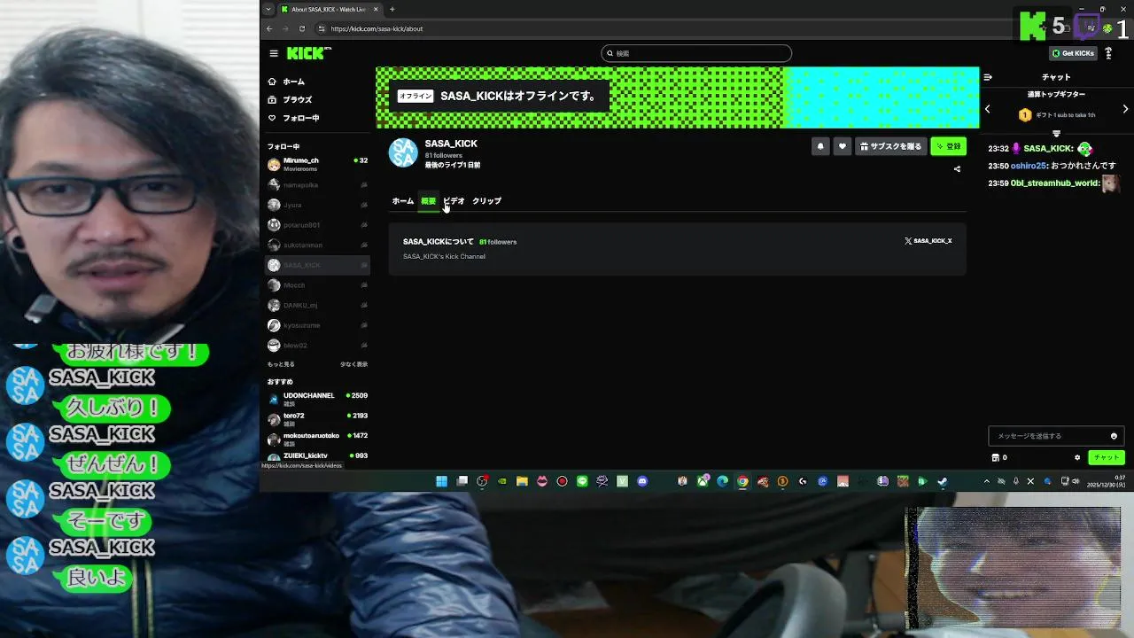Open the SASA_KICK_X social link
The height and width of the screenshot is (638, 1134).
(x=928, y=241)
